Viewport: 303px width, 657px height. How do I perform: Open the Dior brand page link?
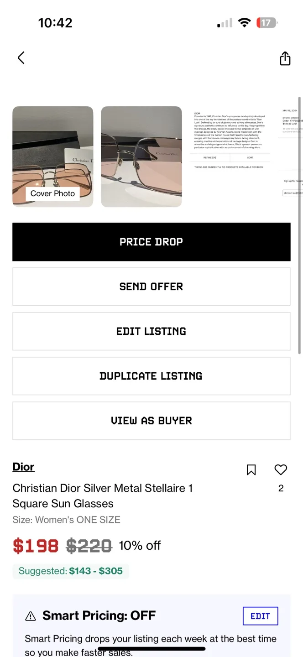[x=23, y=467]
